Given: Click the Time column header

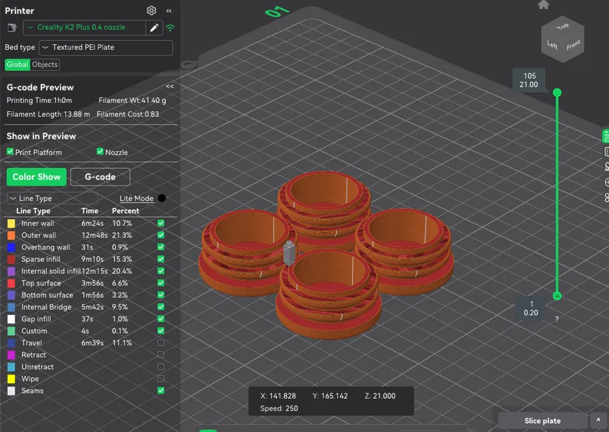Looking at the screenshot, I should 90,211.
